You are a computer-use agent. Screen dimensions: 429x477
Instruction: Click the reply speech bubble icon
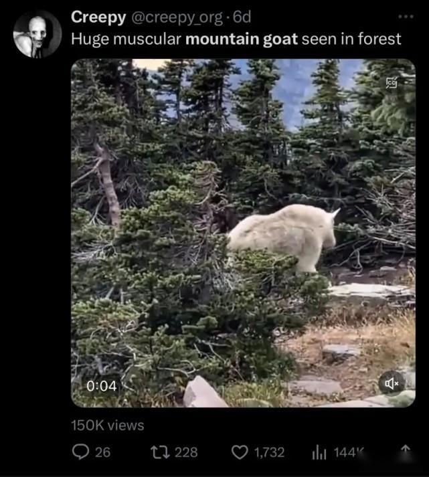80,452
